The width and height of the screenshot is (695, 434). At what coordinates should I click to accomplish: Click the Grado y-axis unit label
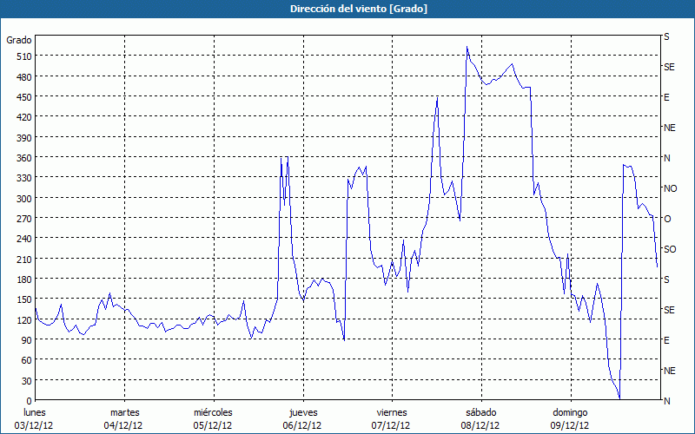tap(19, 40)
